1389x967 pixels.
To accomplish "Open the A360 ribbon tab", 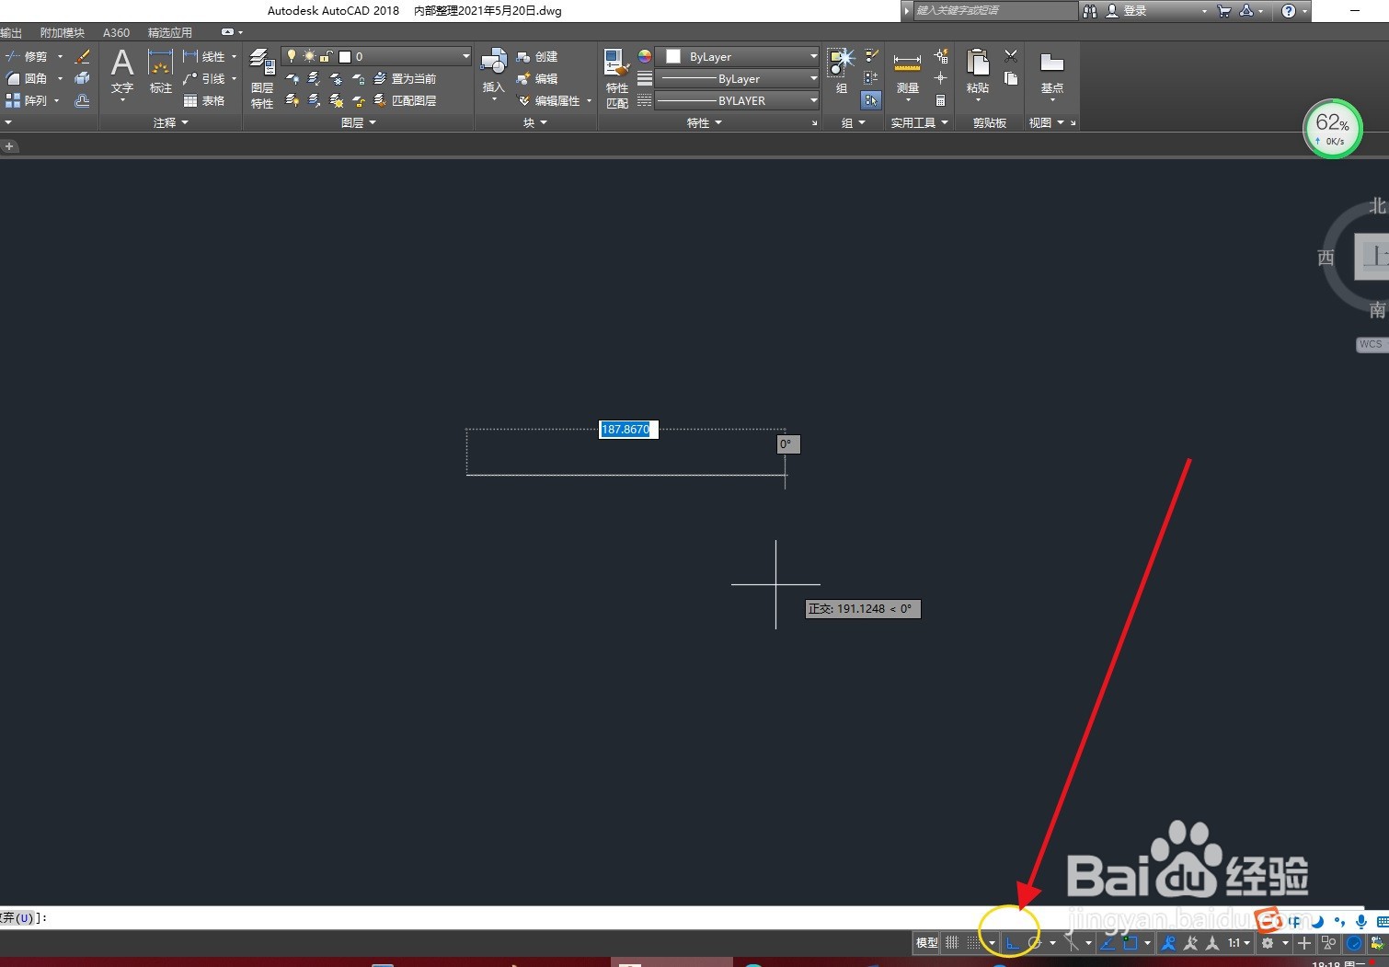I will point(116,32).
